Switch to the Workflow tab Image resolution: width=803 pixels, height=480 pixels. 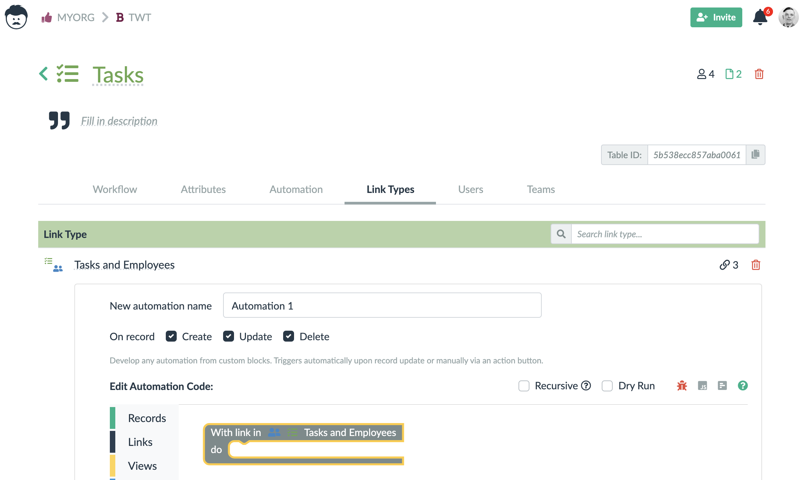[x=114, y=189]
